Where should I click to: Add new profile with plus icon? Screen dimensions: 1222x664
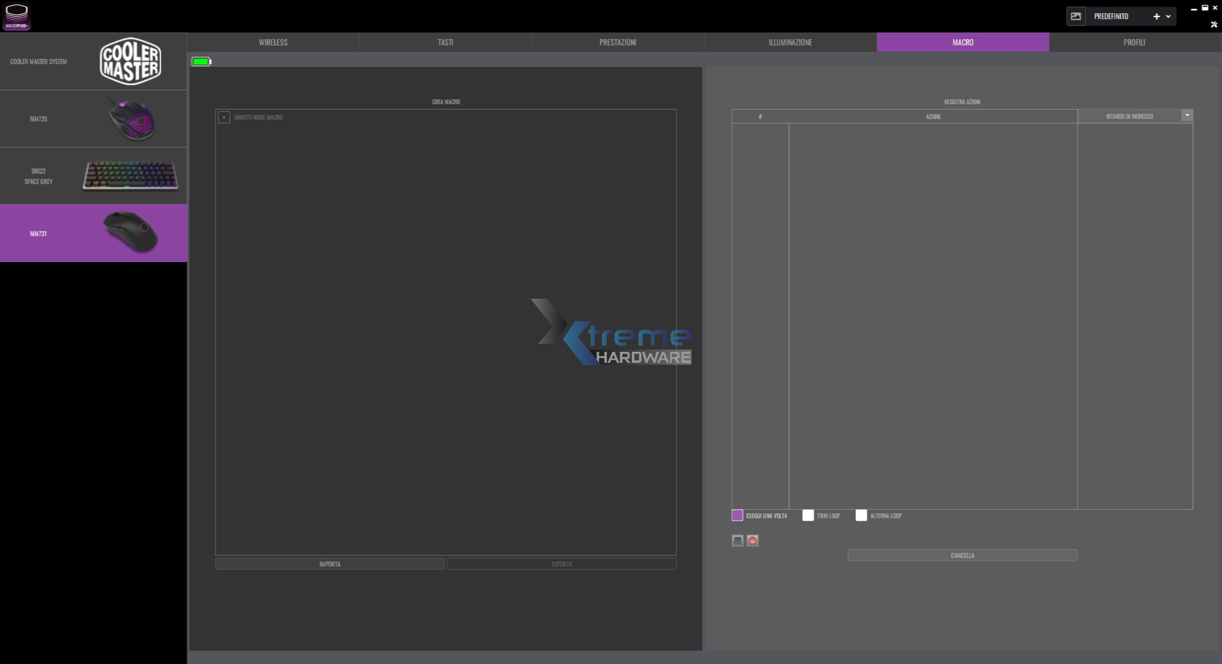(x=1156, y=16)
